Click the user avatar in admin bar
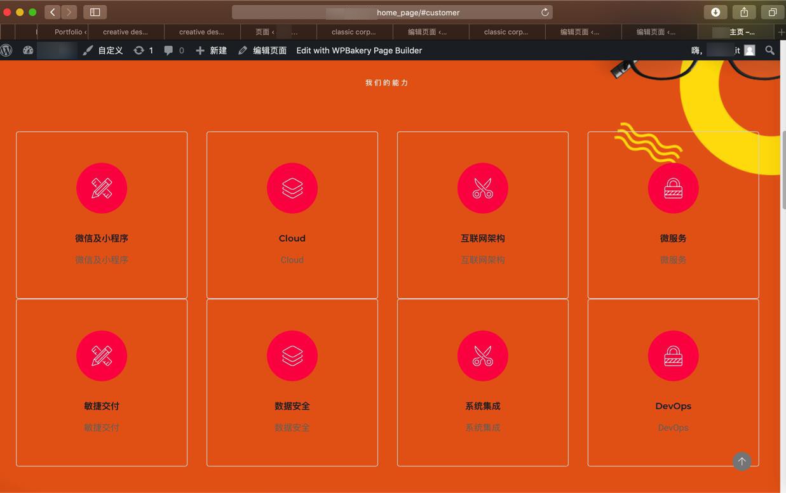The image size is (786, 493). (x=750, y=50)
